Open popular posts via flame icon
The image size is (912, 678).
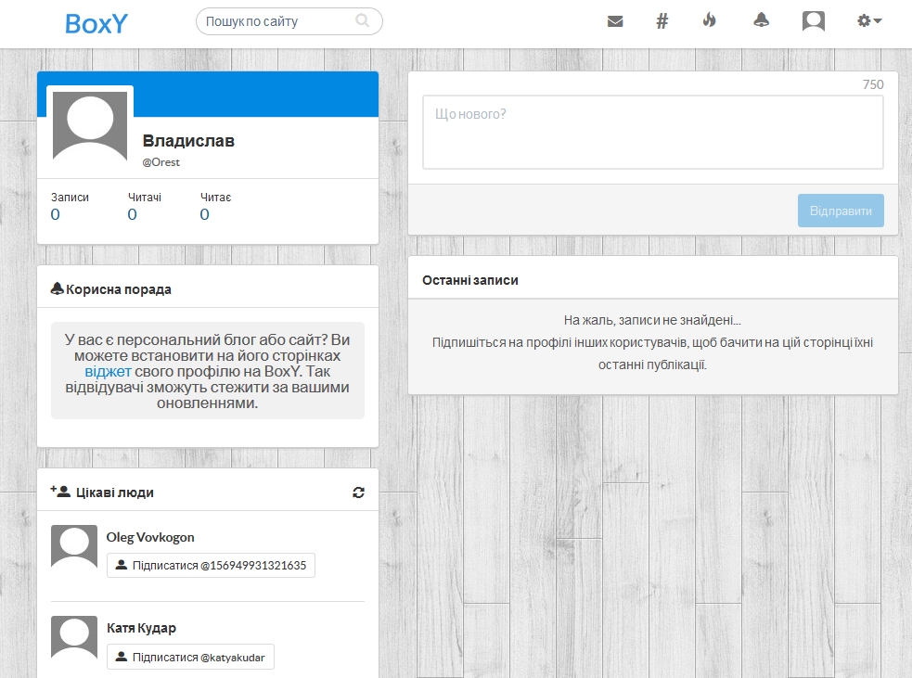pos(709,19)
